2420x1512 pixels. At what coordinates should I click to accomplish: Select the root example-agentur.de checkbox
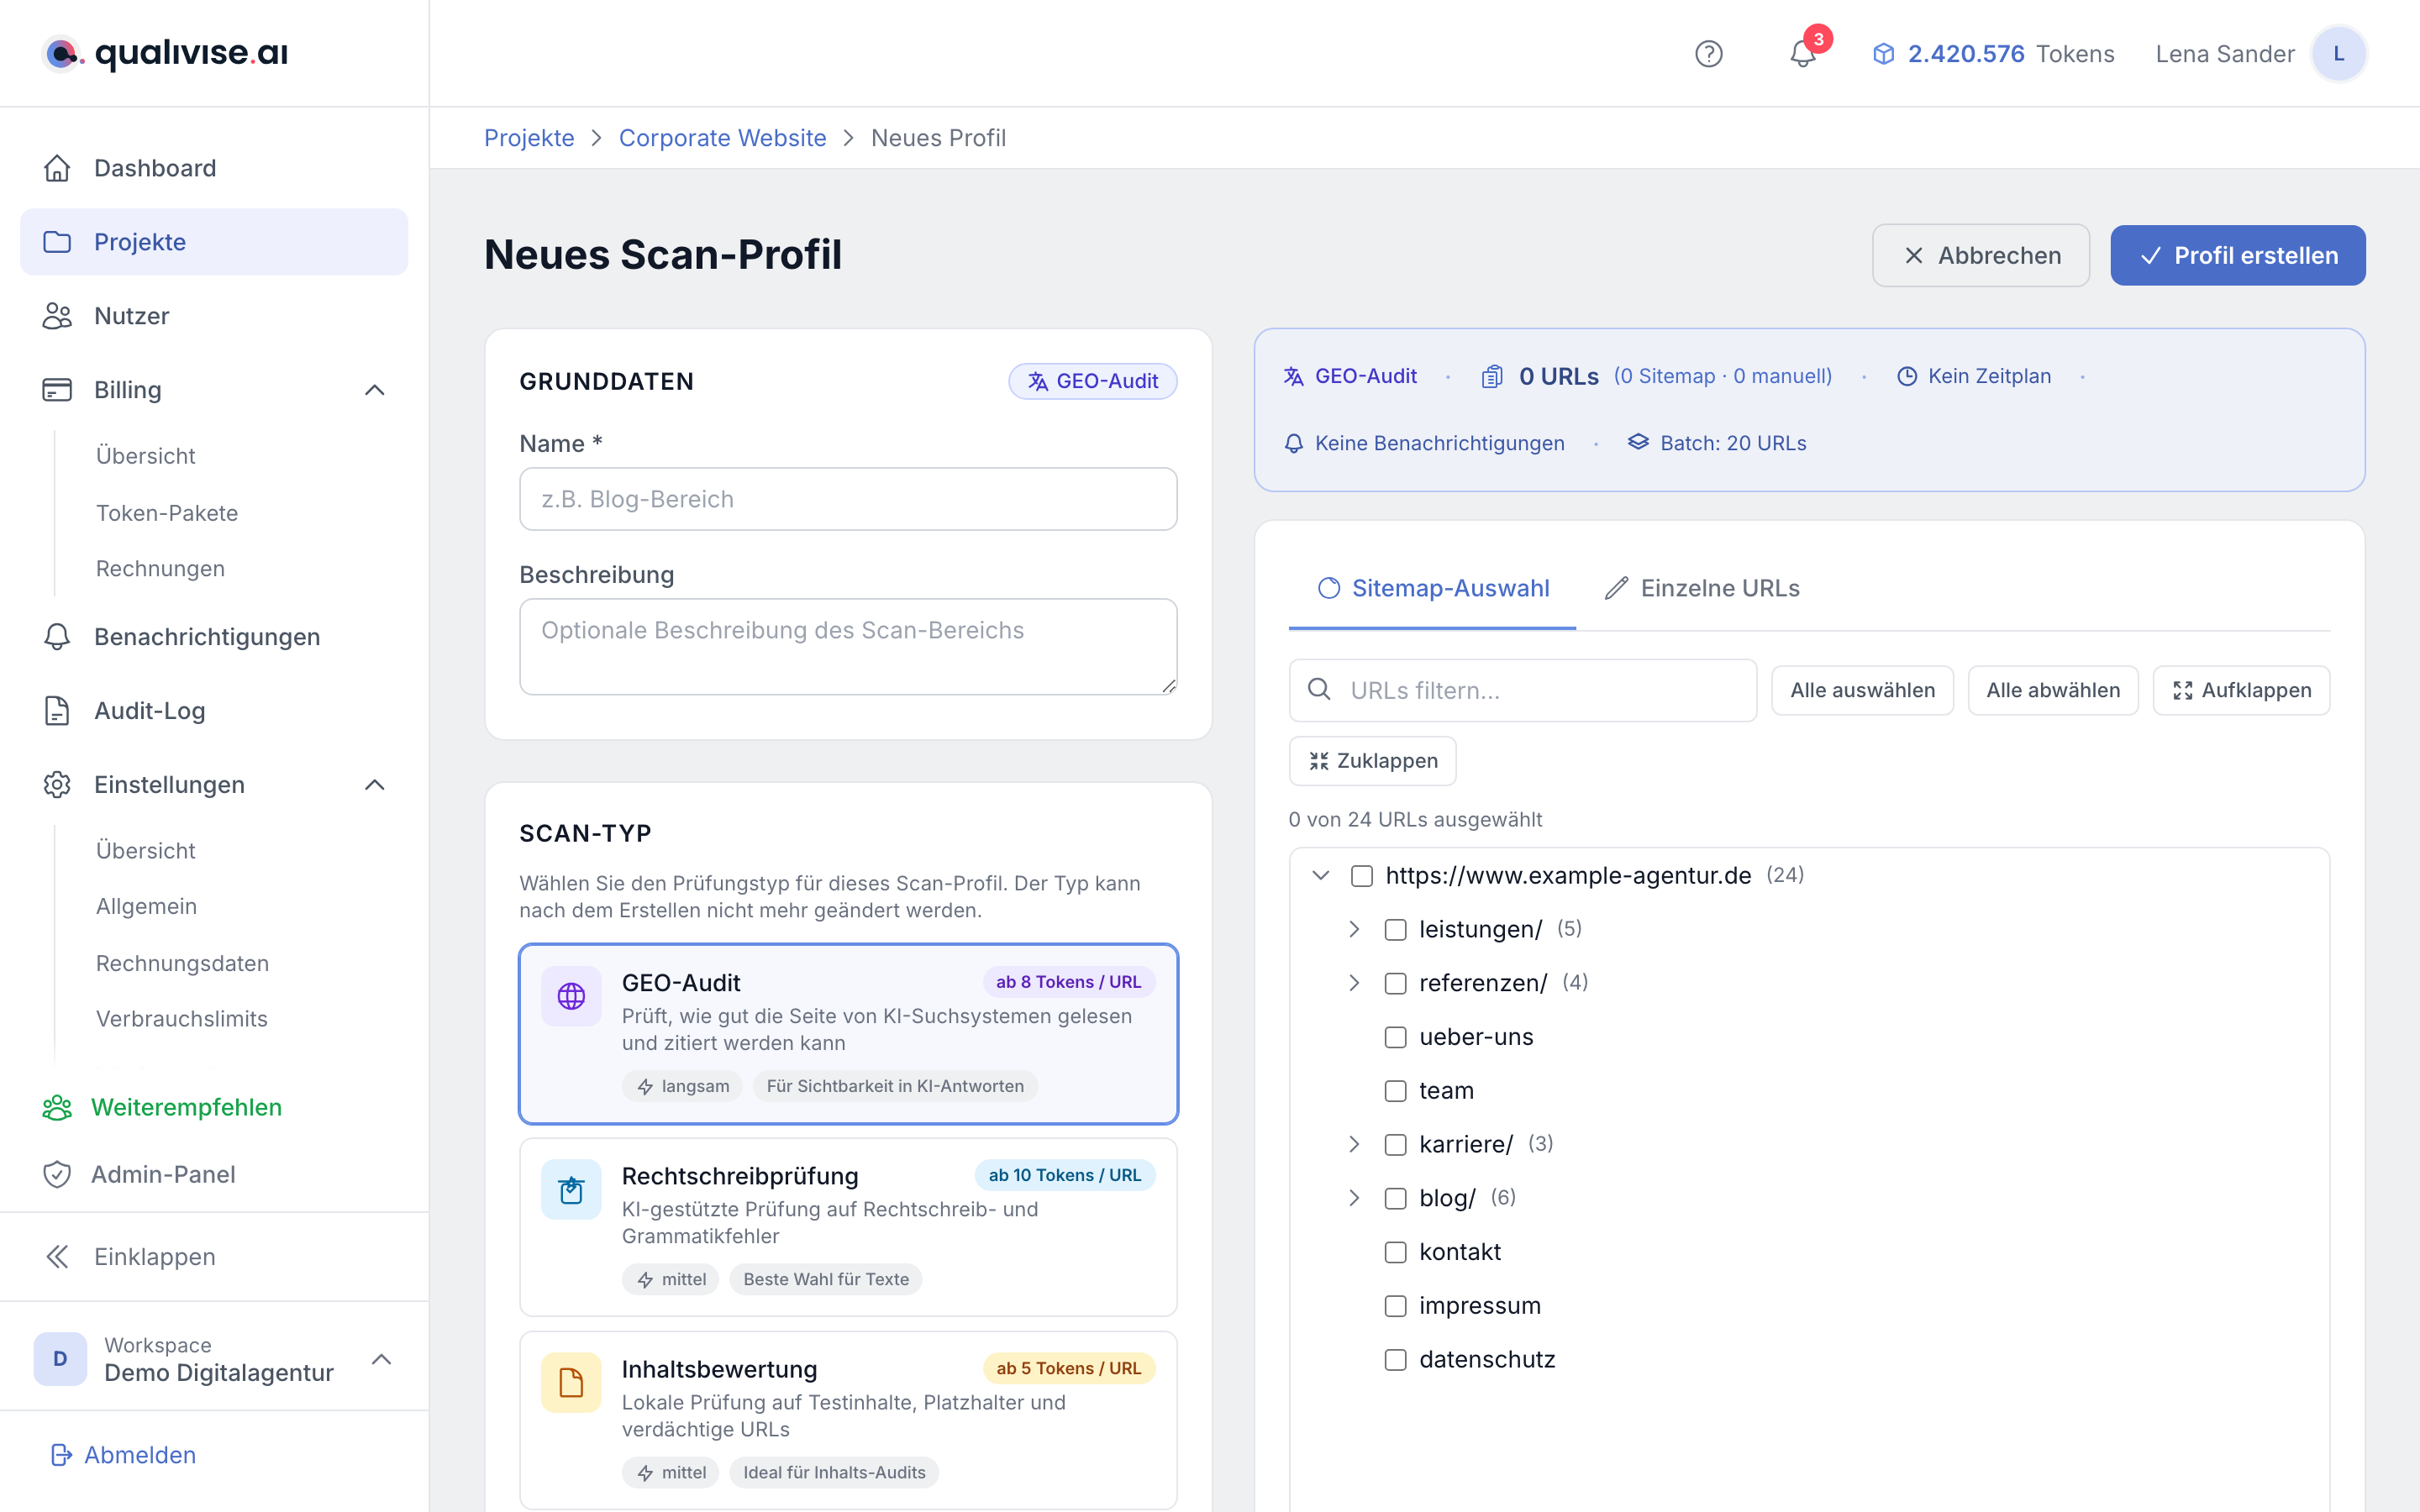[1362, 875]
